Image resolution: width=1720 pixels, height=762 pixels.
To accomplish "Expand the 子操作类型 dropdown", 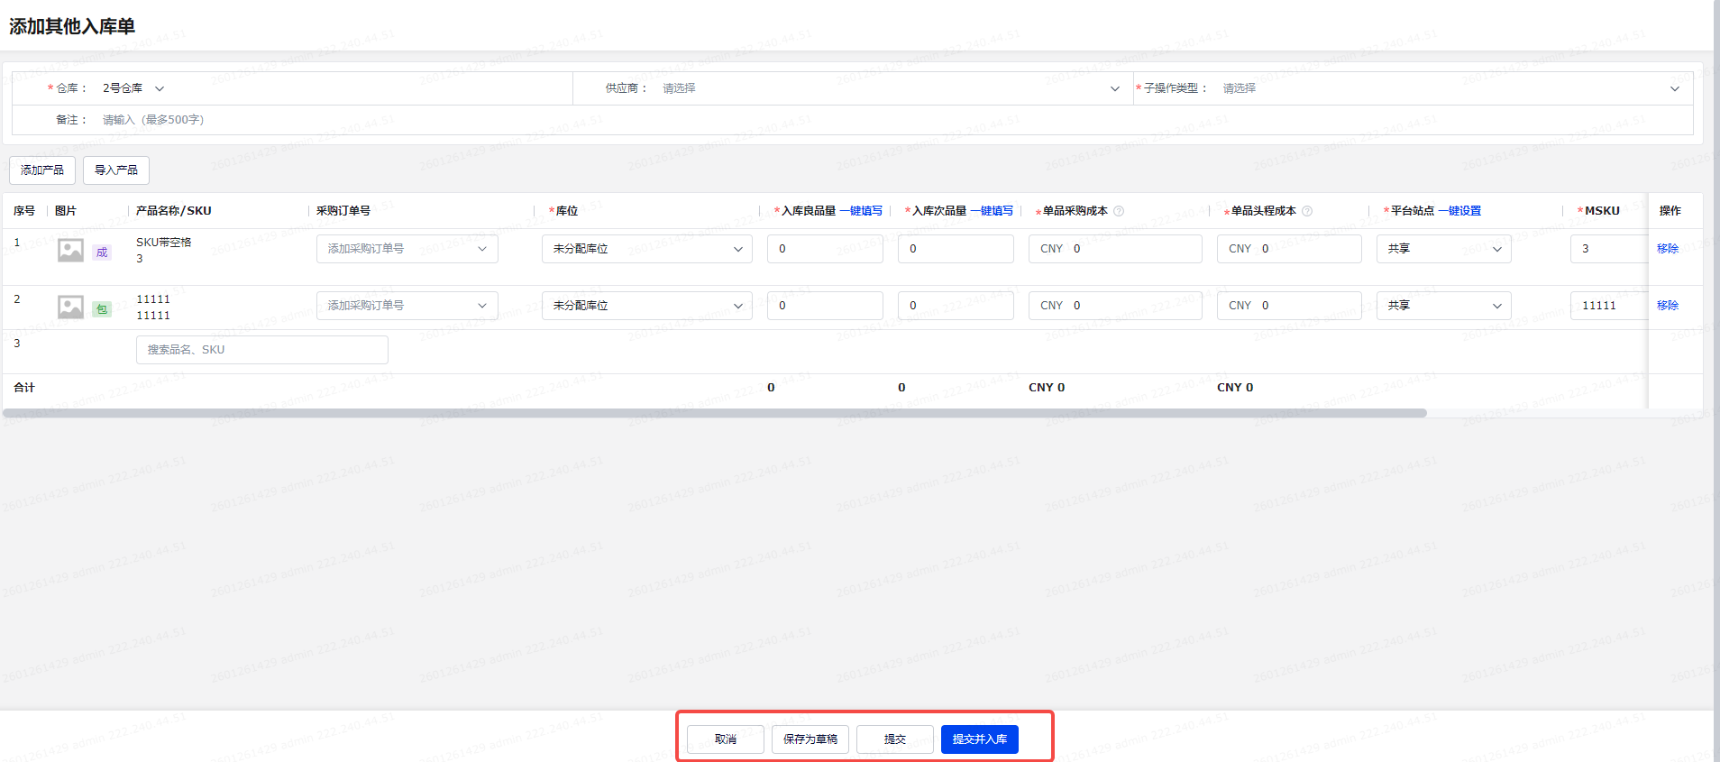I will pos(1451,88).
